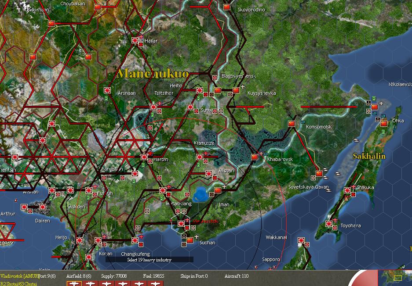412x286 pixels.
Task: Click the 'Port: 9(6)' status value
Action: click(47, 276)
